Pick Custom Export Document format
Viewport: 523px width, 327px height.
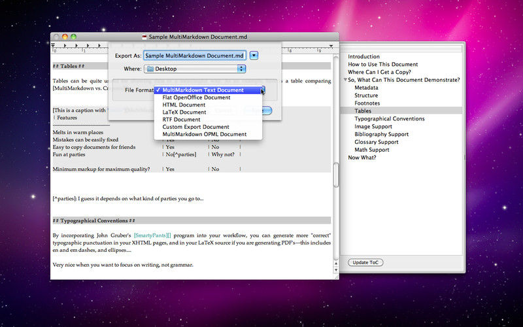[208, 127]
